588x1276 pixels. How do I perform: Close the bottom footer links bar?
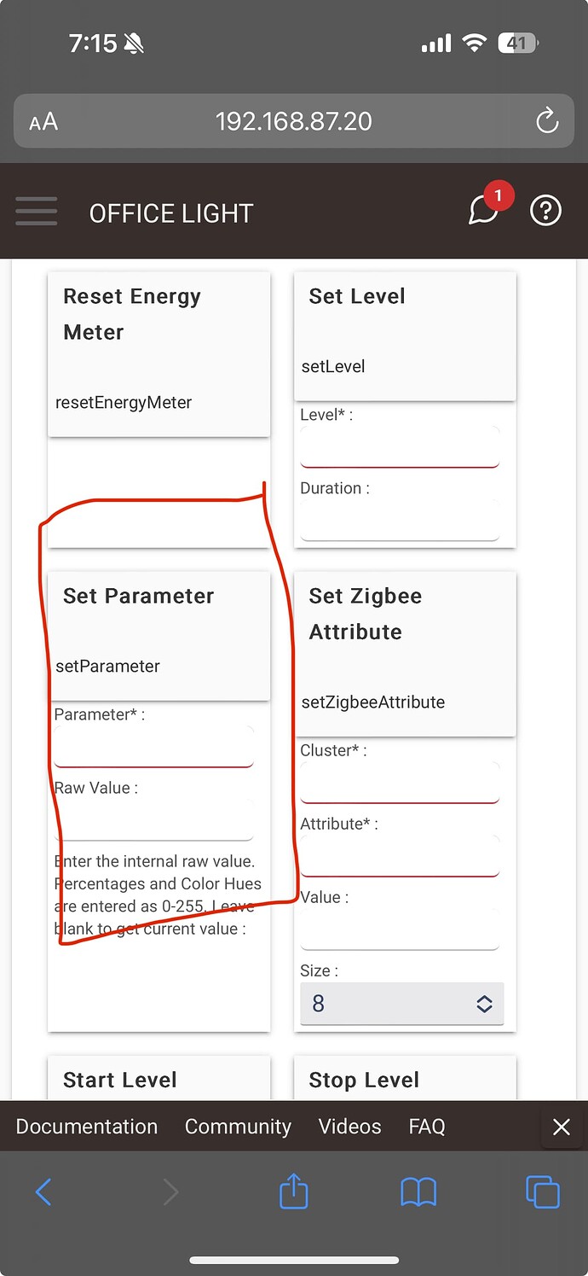coord(561,1127)
